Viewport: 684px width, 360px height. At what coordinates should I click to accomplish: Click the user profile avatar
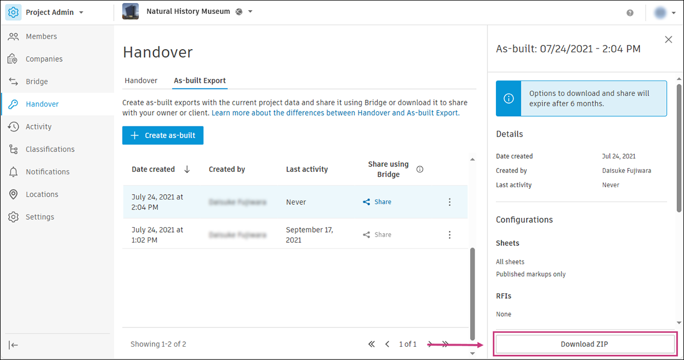pos(660,13)
